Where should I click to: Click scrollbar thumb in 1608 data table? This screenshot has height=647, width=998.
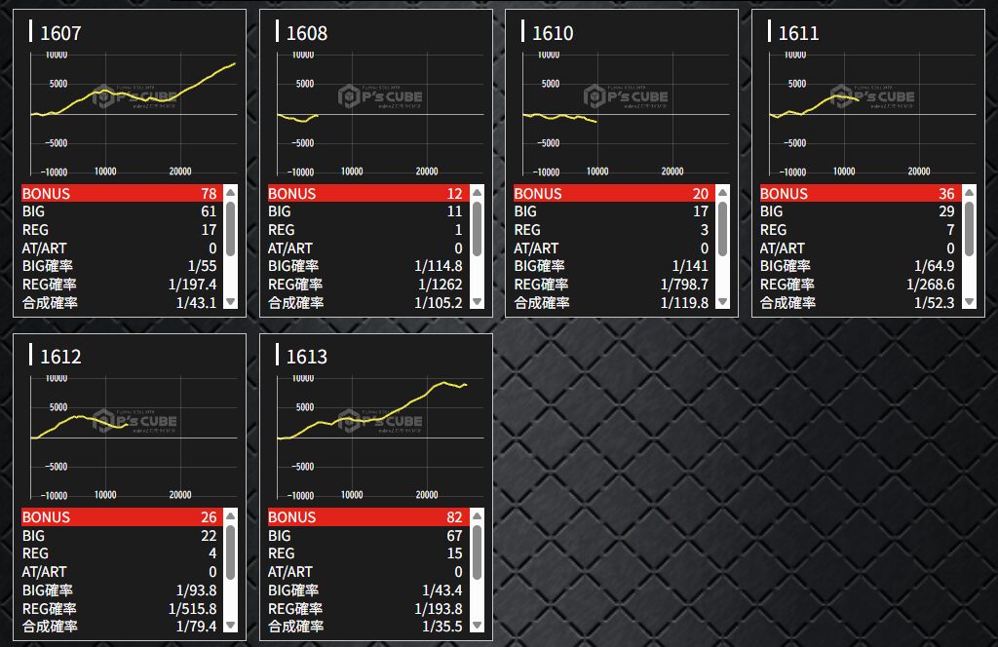477,229
